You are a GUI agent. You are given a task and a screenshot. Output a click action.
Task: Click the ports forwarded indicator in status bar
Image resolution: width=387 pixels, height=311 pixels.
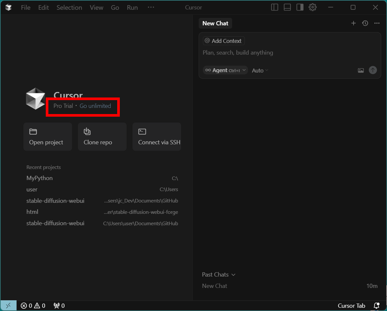pos(59,305)
